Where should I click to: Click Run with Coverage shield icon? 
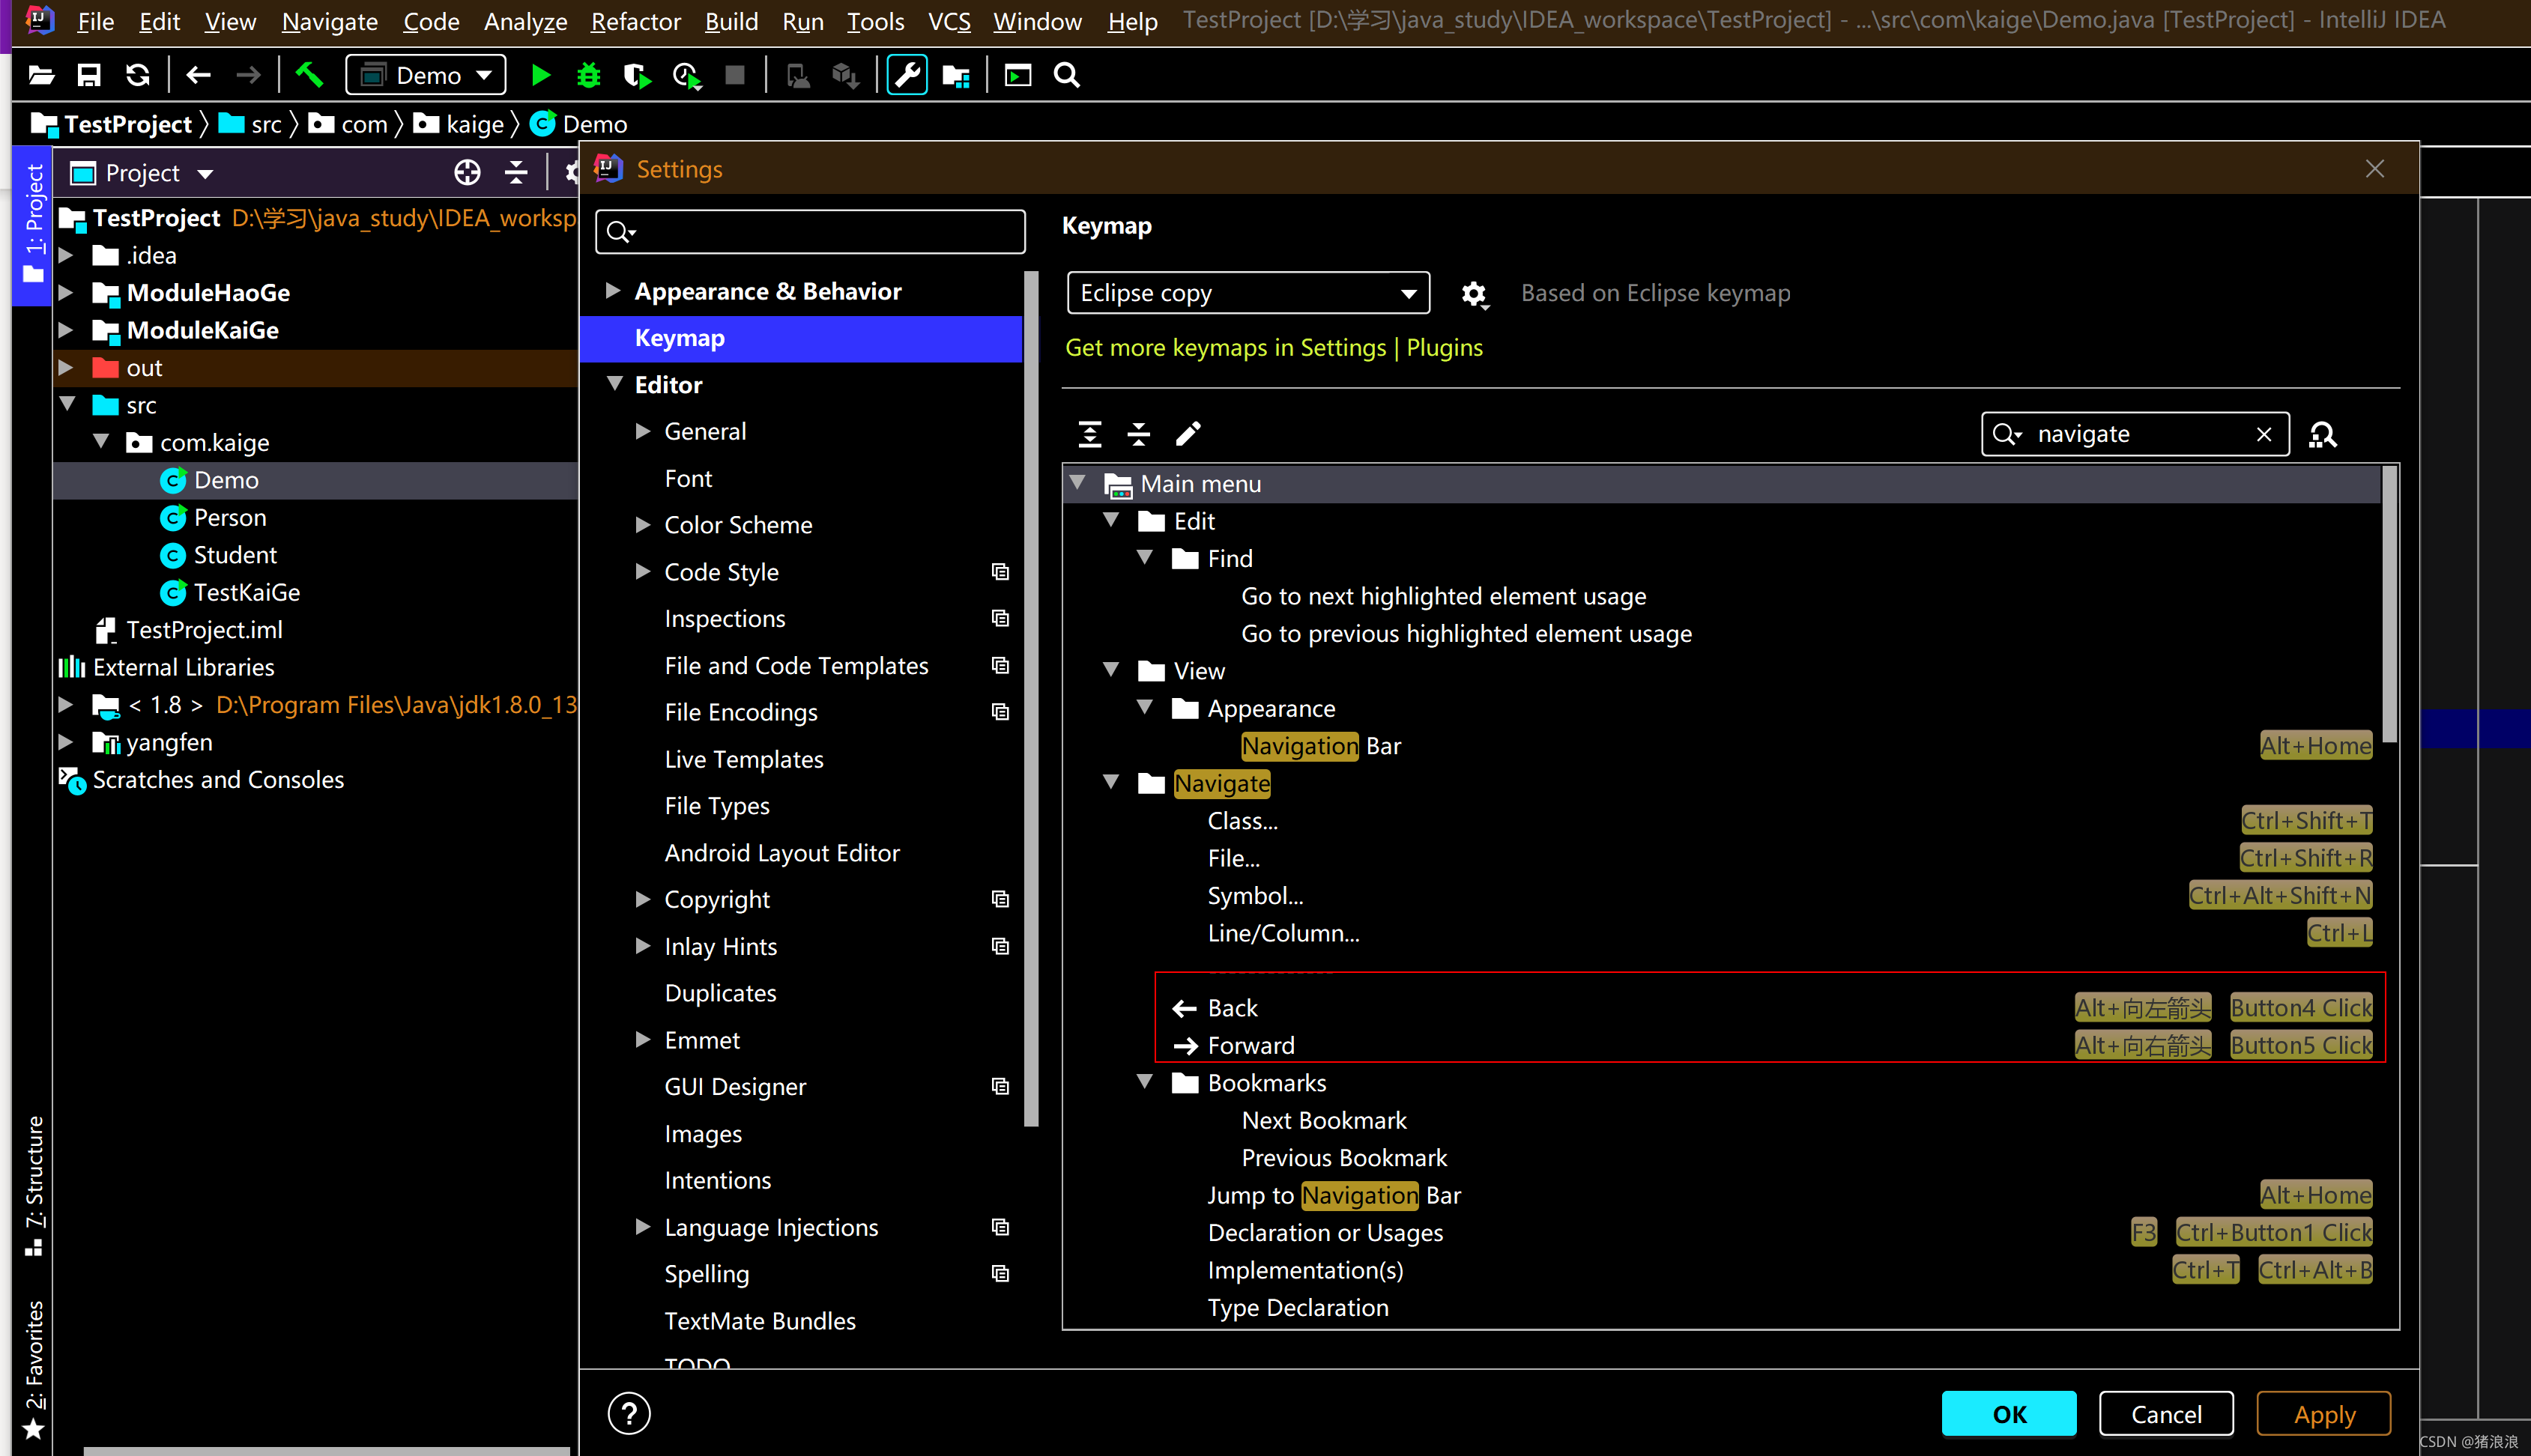point(636,75)
